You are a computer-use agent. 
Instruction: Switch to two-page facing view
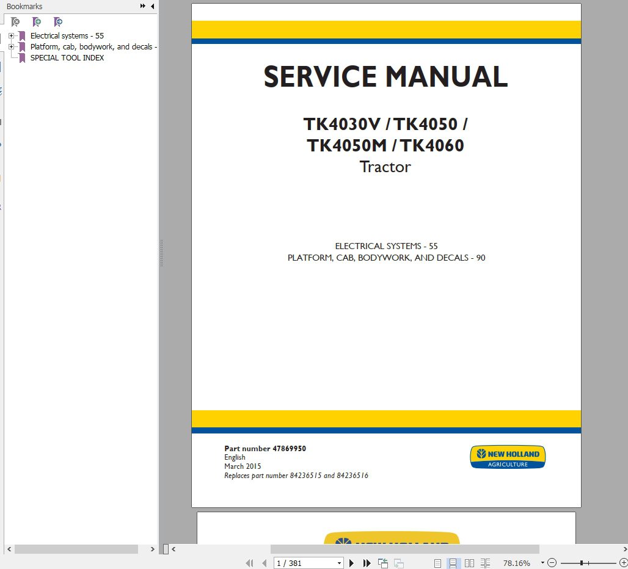coord(469,563)
